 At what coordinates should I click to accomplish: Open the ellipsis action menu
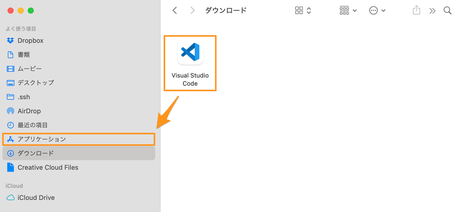tap(377, 11)
